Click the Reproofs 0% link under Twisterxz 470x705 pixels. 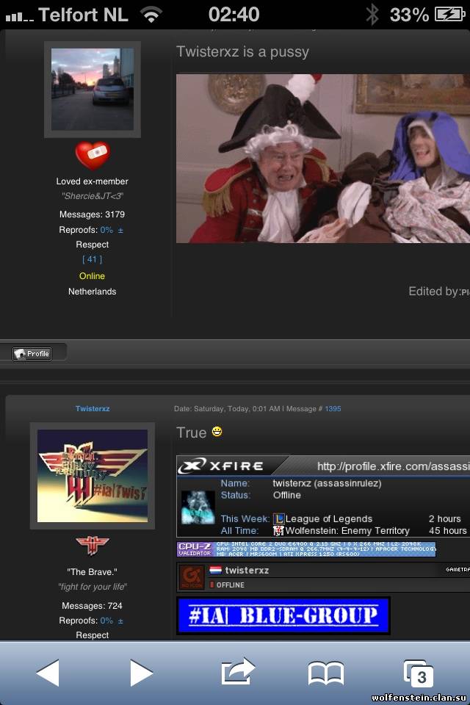pyautogui.click(x=106, y=621)
